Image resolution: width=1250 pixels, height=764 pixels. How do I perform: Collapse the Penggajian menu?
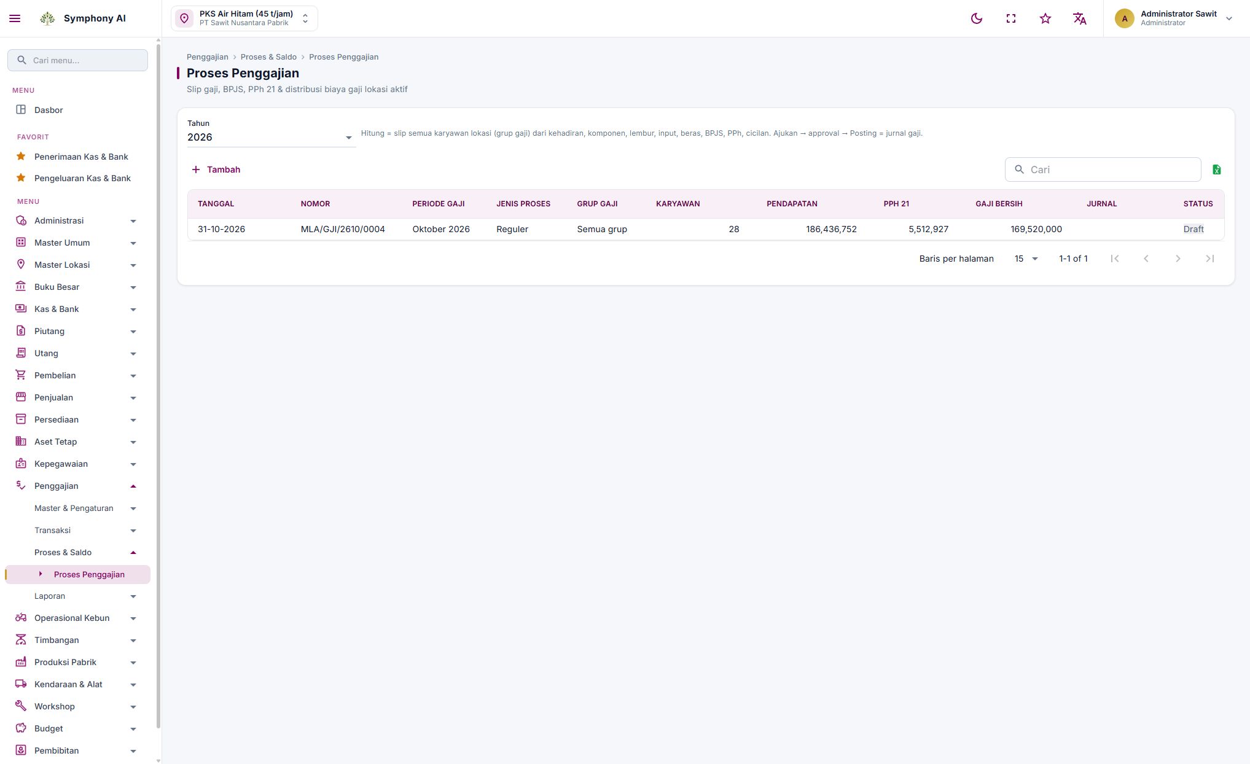point(77,486)
